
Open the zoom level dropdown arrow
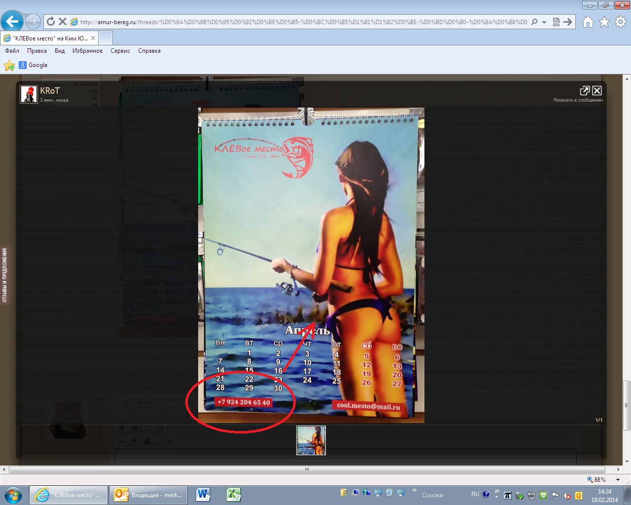pos(618,479)
